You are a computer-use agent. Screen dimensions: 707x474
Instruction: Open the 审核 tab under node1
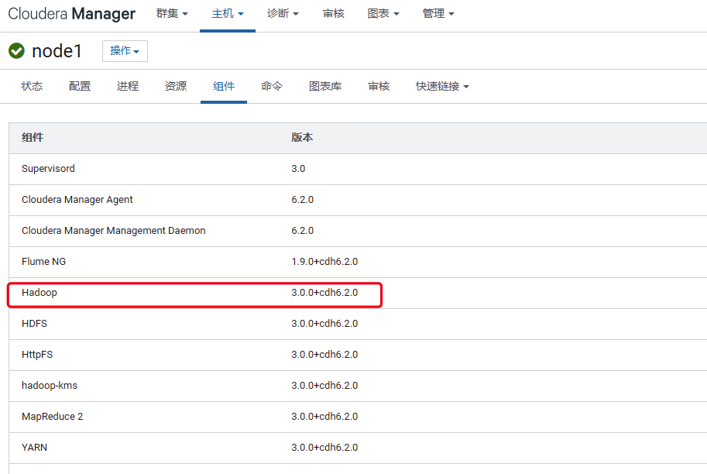(379, 86)
